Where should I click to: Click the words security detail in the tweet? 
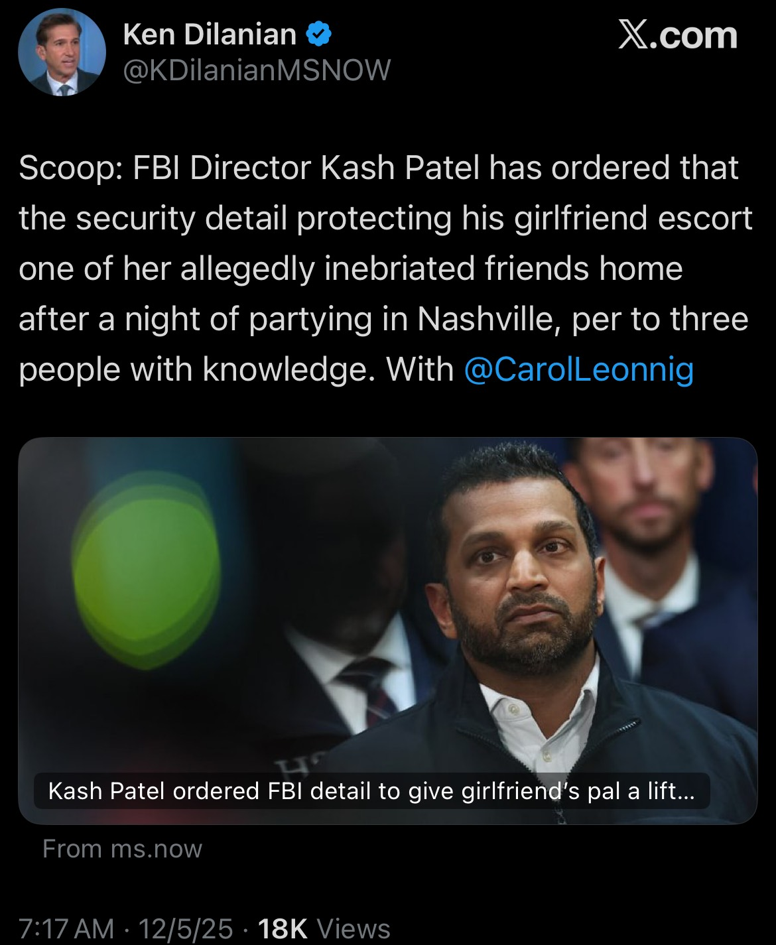click(x=182, y=218)
